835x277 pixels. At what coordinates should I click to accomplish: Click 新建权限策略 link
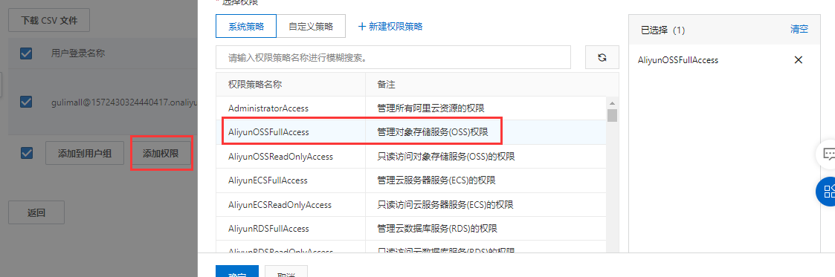390,26
